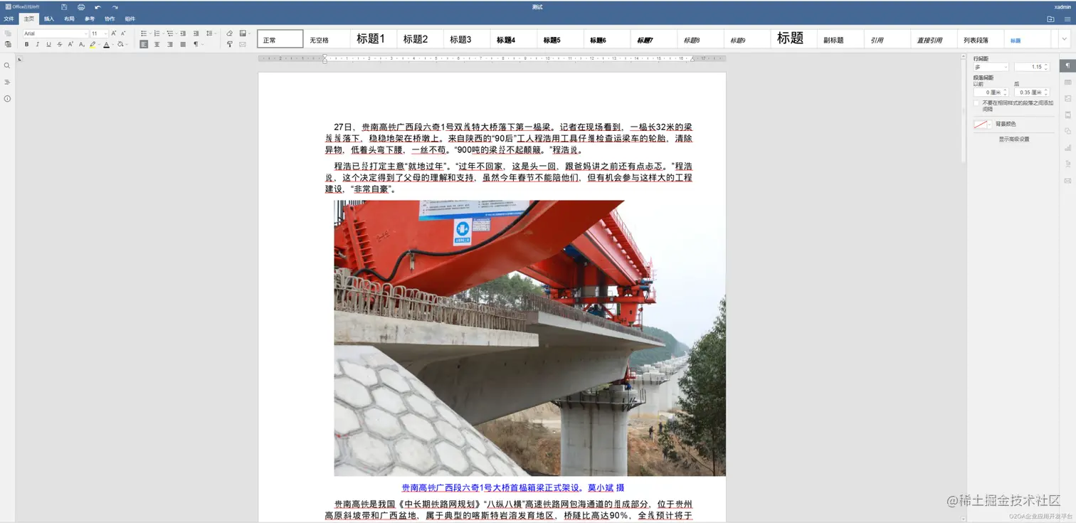Click the Save icon in title bar
This screenshot has width=1076, height=523.
pos(64,6)
